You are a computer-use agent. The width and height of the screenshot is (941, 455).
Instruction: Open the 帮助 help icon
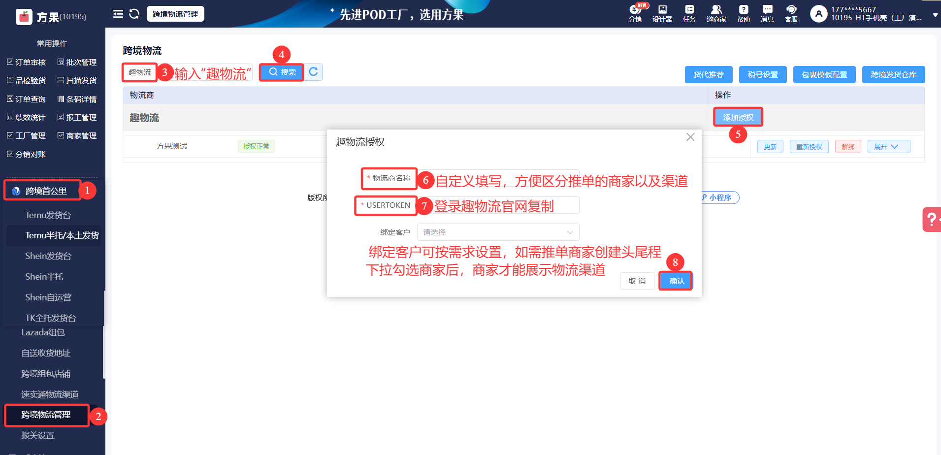tap(744, 13)
